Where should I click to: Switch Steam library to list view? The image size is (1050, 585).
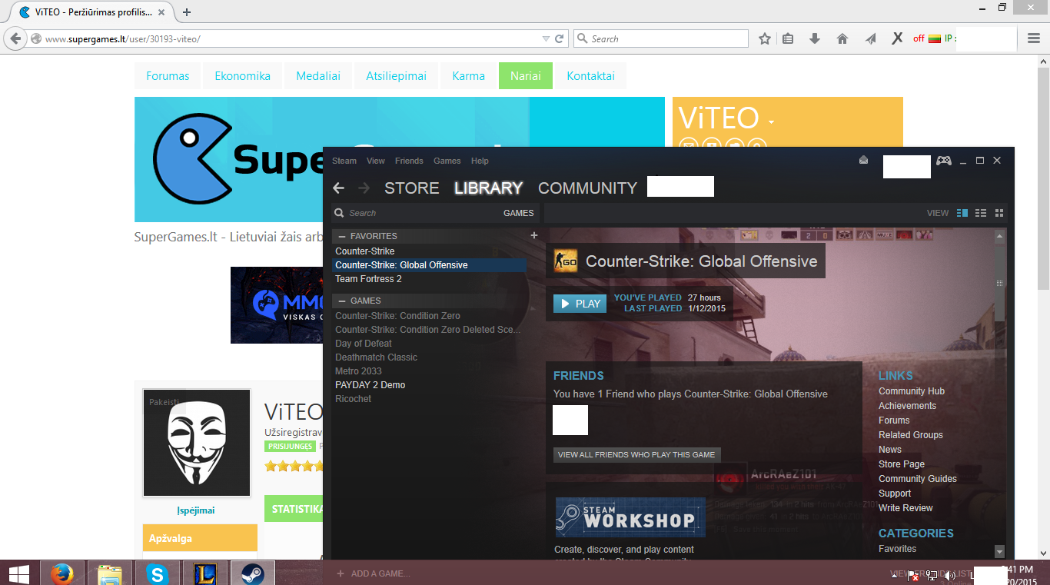(x=981, y=213)
